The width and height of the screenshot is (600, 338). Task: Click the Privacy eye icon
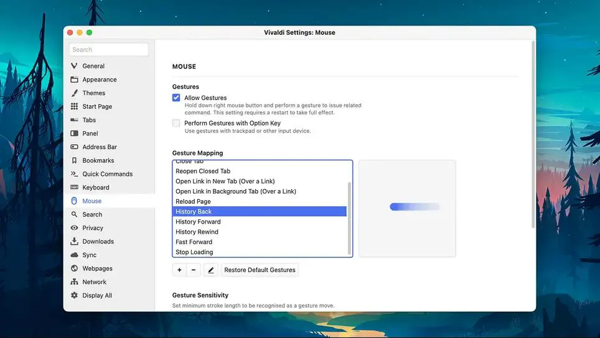click(x=74, y=228)
